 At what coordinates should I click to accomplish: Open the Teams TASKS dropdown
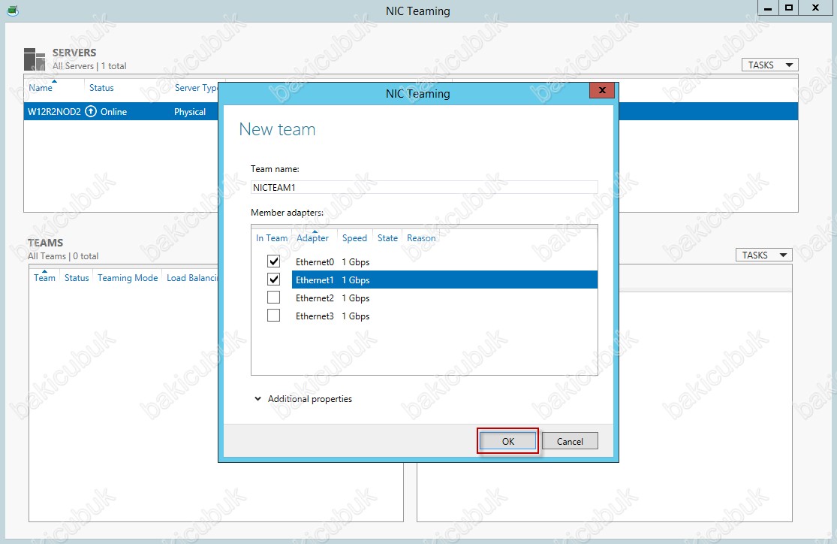(764, 255)
